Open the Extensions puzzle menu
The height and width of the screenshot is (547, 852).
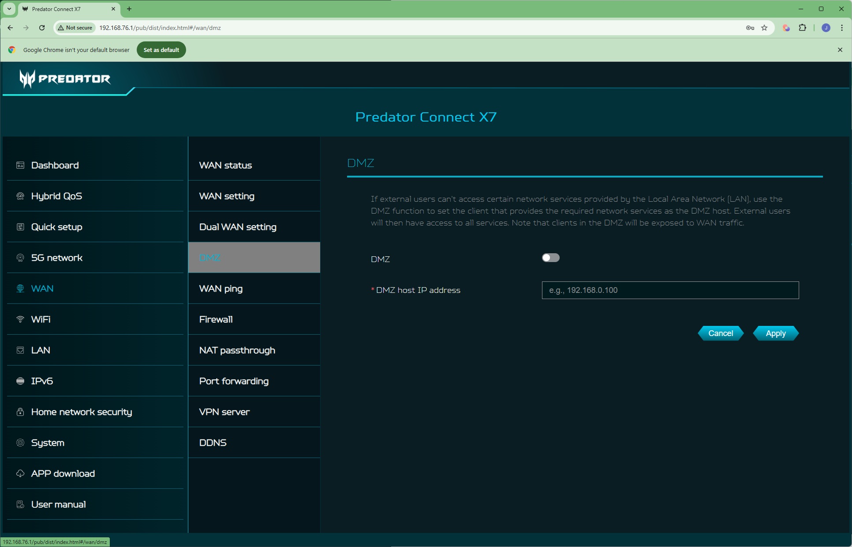(x=802, y=28)
